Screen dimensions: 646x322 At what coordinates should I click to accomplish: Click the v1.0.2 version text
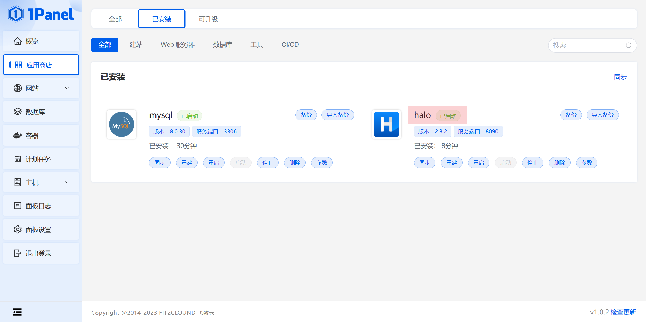pyautogui.click(x=599, y=312)
